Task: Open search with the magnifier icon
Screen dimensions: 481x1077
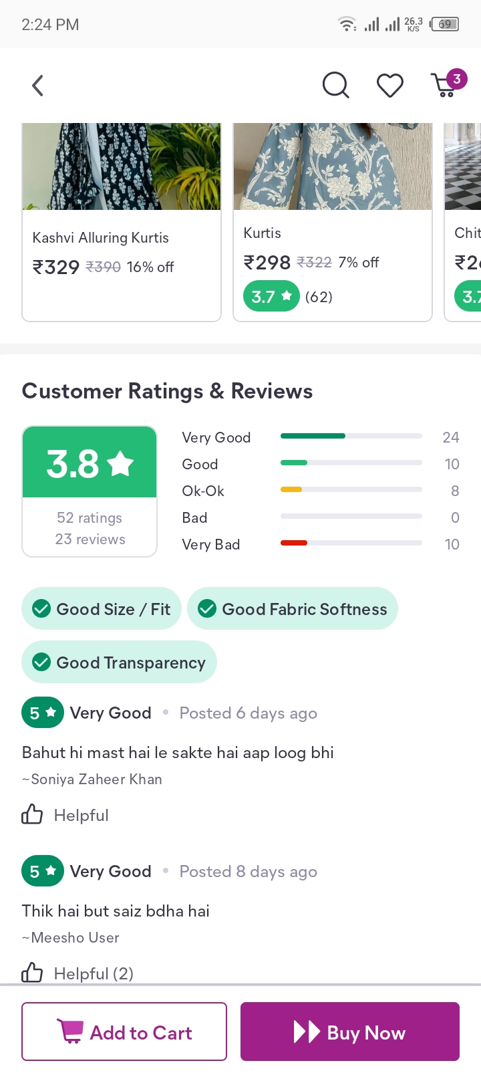Action: point(335,86)
